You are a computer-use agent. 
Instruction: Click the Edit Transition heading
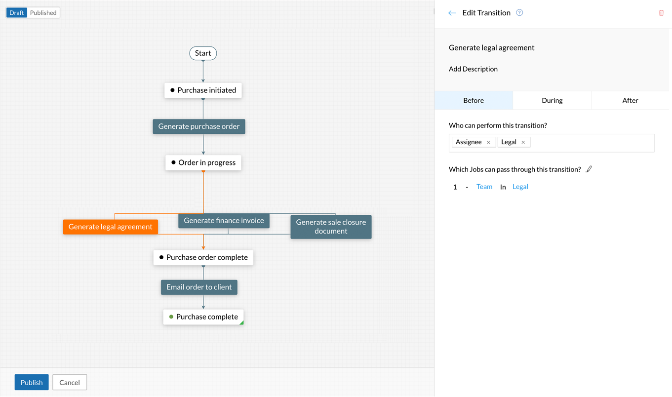click(x=486, y=13)
